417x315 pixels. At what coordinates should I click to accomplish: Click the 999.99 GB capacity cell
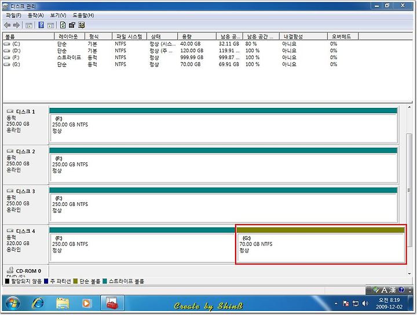tap(192, 57)
